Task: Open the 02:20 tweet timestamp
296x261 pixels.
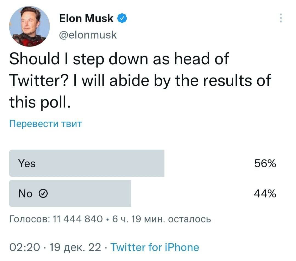Action: [x=25, y=247]
